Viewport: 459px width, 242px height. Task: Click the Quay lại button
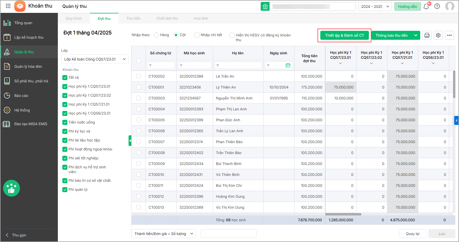coord(413,234)
